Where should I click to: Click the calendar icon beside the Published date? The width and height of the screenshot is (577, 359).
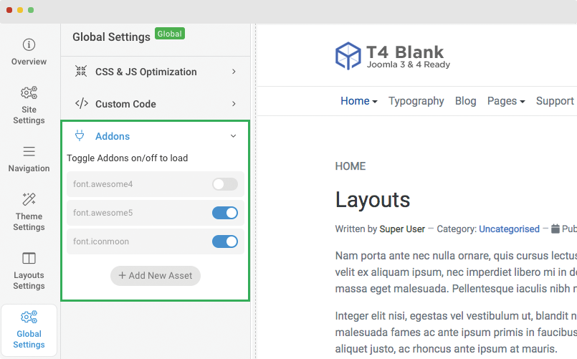coord(555,229)
